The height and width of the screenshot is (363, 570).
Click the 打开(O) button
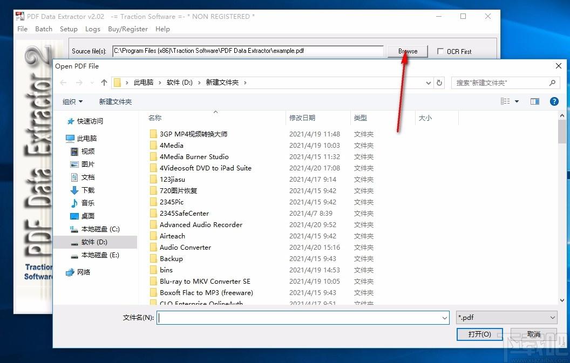[x=479, y=334]
